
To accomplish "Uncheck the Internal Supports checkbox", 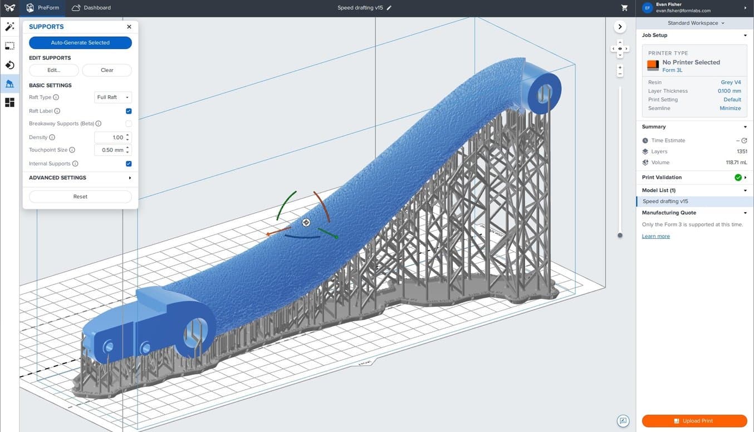I will (x=129, y=164).
